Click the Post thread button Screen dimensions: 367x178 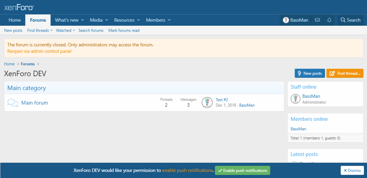(x=345, y=73)
